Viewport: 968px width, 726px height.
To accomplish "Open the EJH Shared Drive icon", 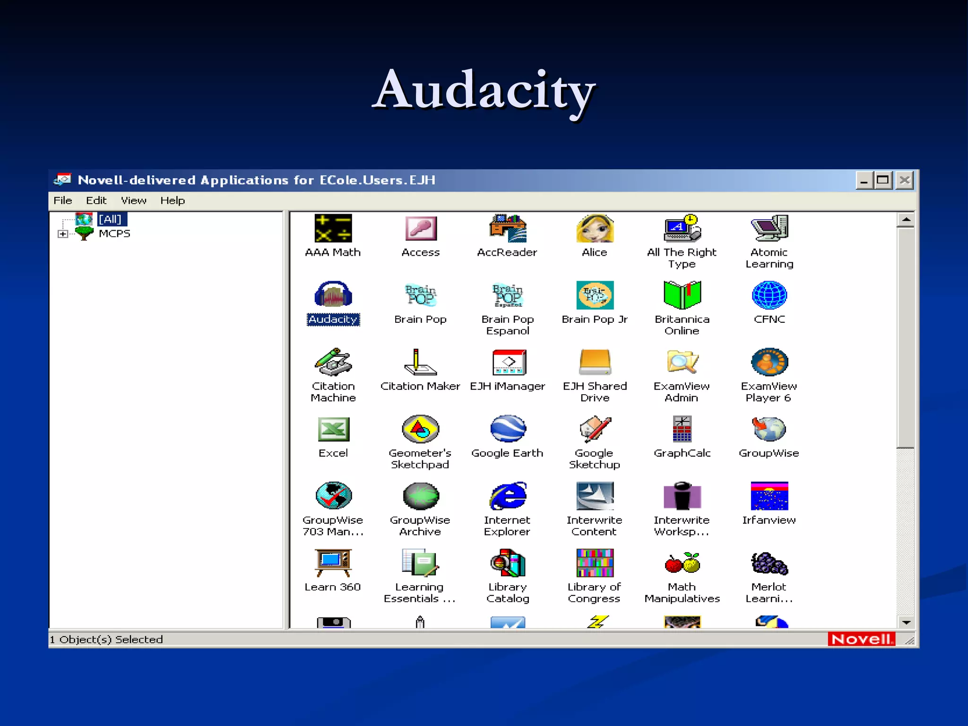I will 595,362.
